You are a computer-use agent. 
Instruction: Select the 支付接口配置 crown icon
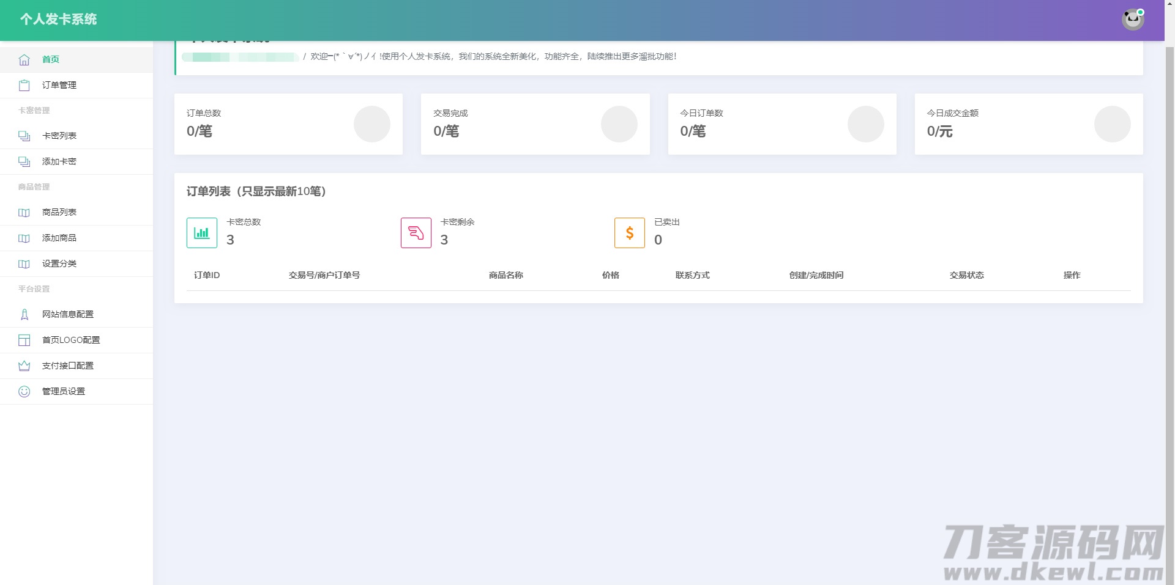coord(24,366)
